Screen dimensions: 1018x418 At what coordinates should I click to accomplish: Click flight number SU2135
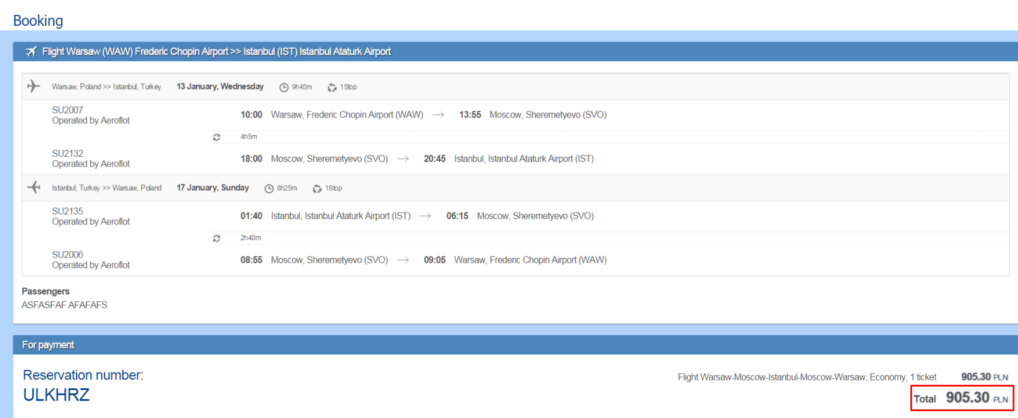click(68, 211)
